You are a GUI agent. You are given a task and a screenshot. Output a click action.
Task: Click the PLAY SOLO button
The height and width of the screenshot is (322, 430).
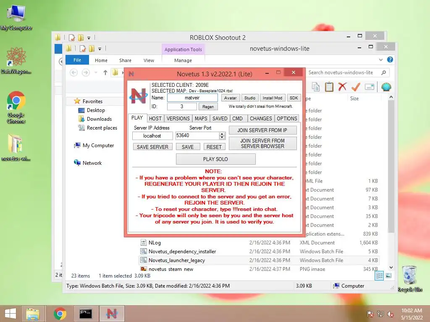click(x=215, y=159)
